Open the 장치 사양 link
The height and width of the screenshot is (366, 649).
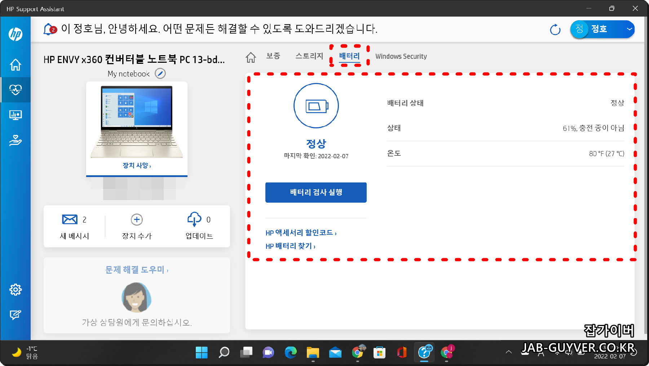click(137, 166)
